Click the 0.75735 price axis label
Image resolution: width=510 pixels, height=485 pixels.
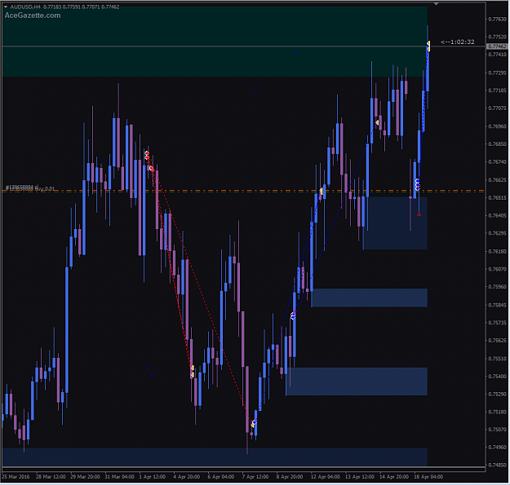click(497, 323)
